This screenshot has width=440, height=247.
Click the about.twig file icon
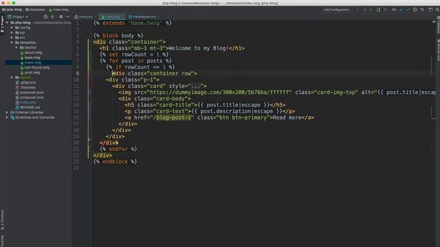(x=22, y=53)
